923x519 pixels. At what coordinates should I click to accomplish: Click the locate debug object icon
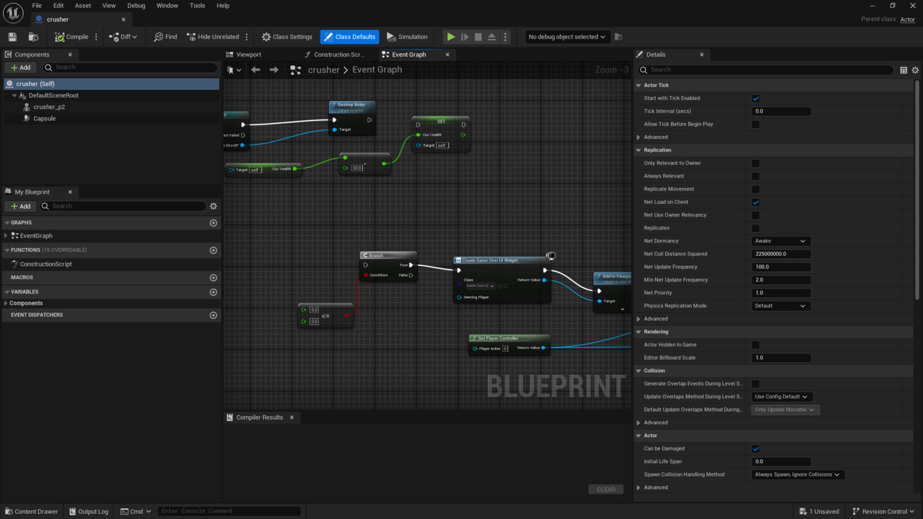click(x=618, y=37)
